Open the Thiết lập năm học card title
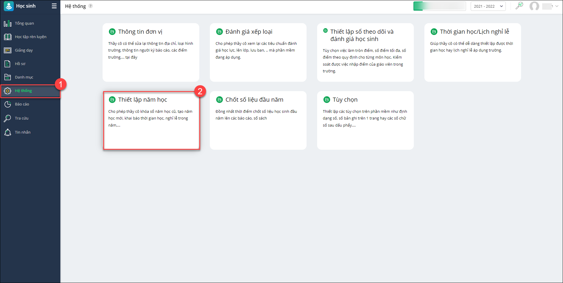Image resolution: width=563 pixels, height=283 pixels. 142,100
